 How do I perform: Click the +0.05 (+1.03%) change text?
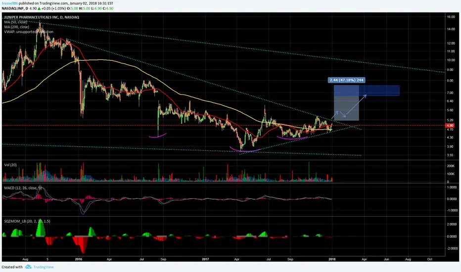coord(54,8)
